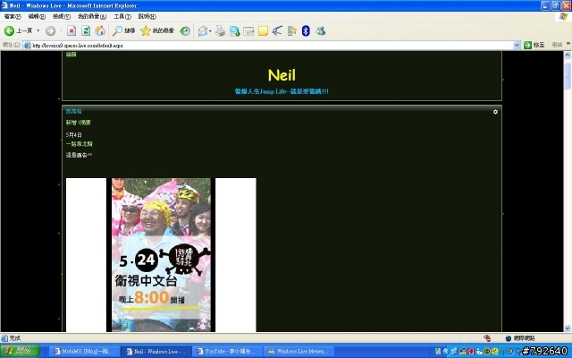The width and height of the screenshot is (572, 358).
Task: Click the Stop loading icon
Action: pyautogui.click(x=71, y=31)
